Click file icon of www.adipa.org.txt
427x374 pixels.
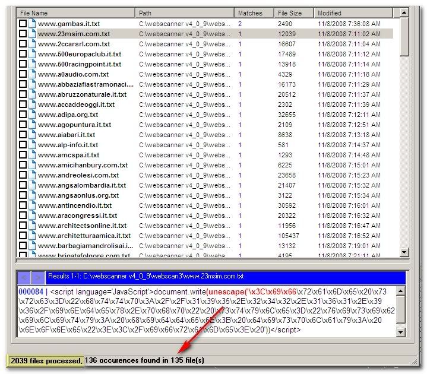(33, 115)
